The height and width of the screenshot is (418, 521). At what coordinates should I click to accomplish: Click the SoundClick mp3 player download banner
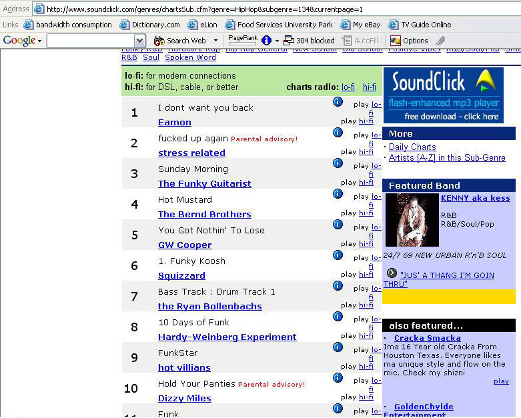(444, 95)
